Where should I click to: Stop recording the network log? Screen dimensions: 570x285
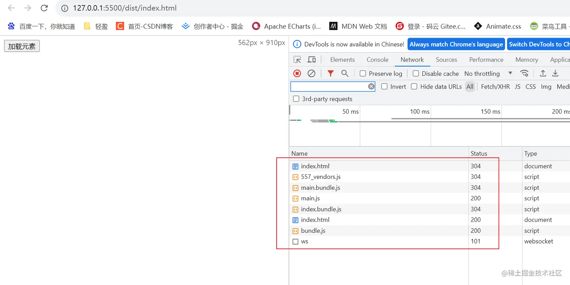(297, 73)
